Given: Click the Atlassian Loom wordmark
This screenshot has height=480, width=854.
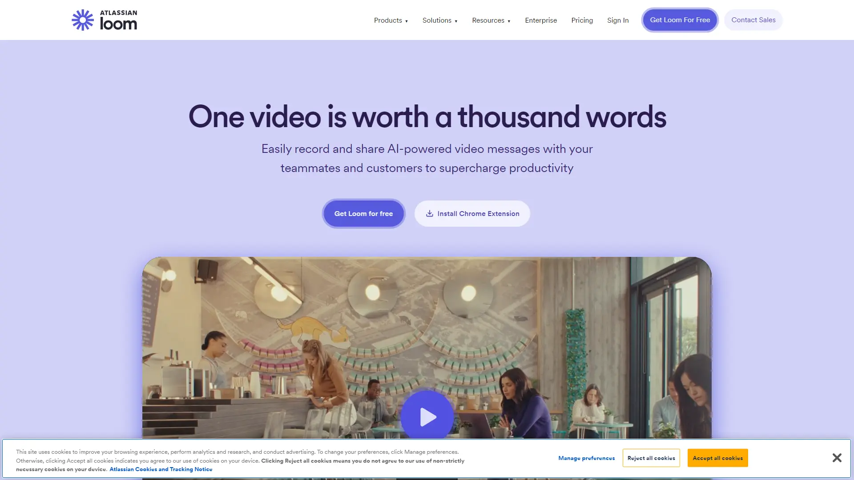Looking at the screenshot, I should (118, 20).
